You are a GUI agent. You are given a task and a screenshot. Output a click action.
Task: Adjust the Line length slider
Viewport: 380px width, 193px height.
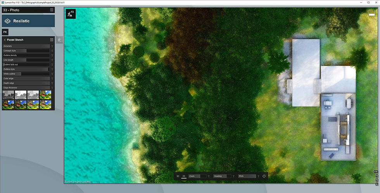pos(26,60)
